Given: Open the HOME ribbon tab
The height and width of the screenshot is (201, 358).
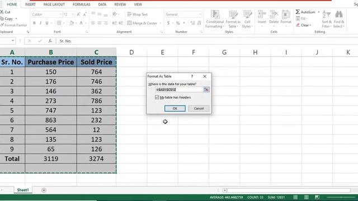Looking at the screenshot, I should 12,4.
